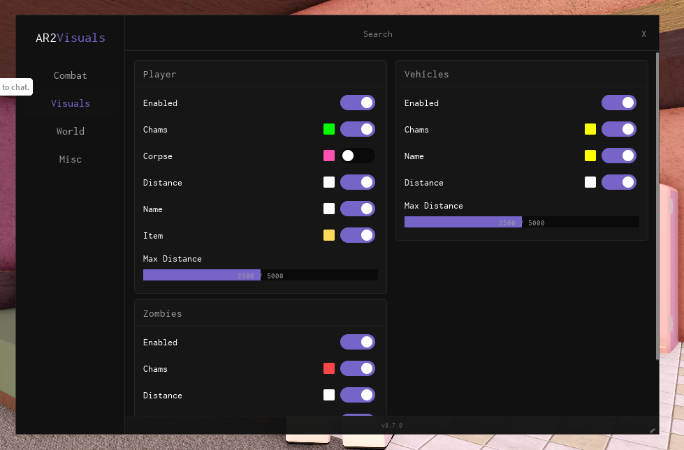The image size is (684, 450).
Task: Go to the Misc tab
Action: coord(71,159)
